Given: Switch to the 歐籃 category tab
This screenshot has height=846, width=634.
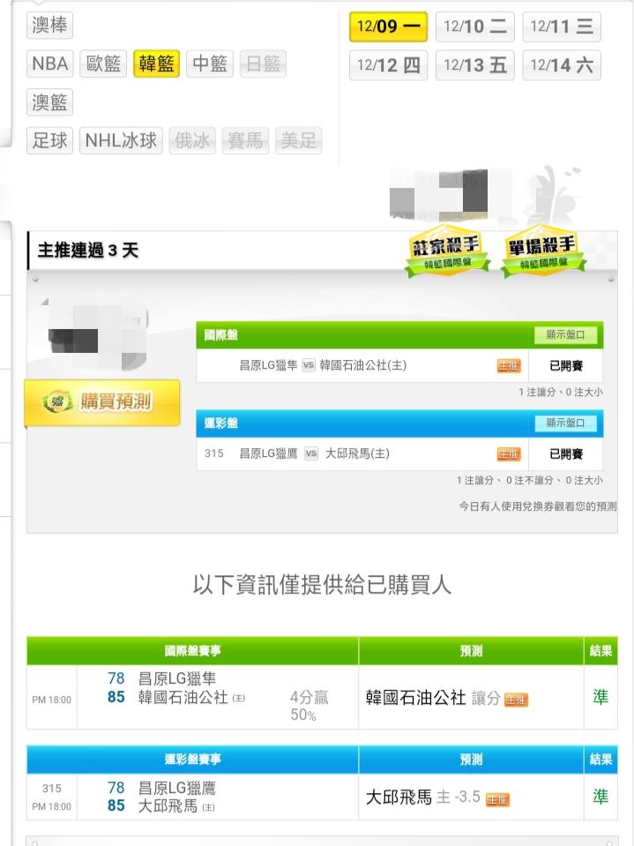Looking at the screenshot, I should [x=103, y=64].
